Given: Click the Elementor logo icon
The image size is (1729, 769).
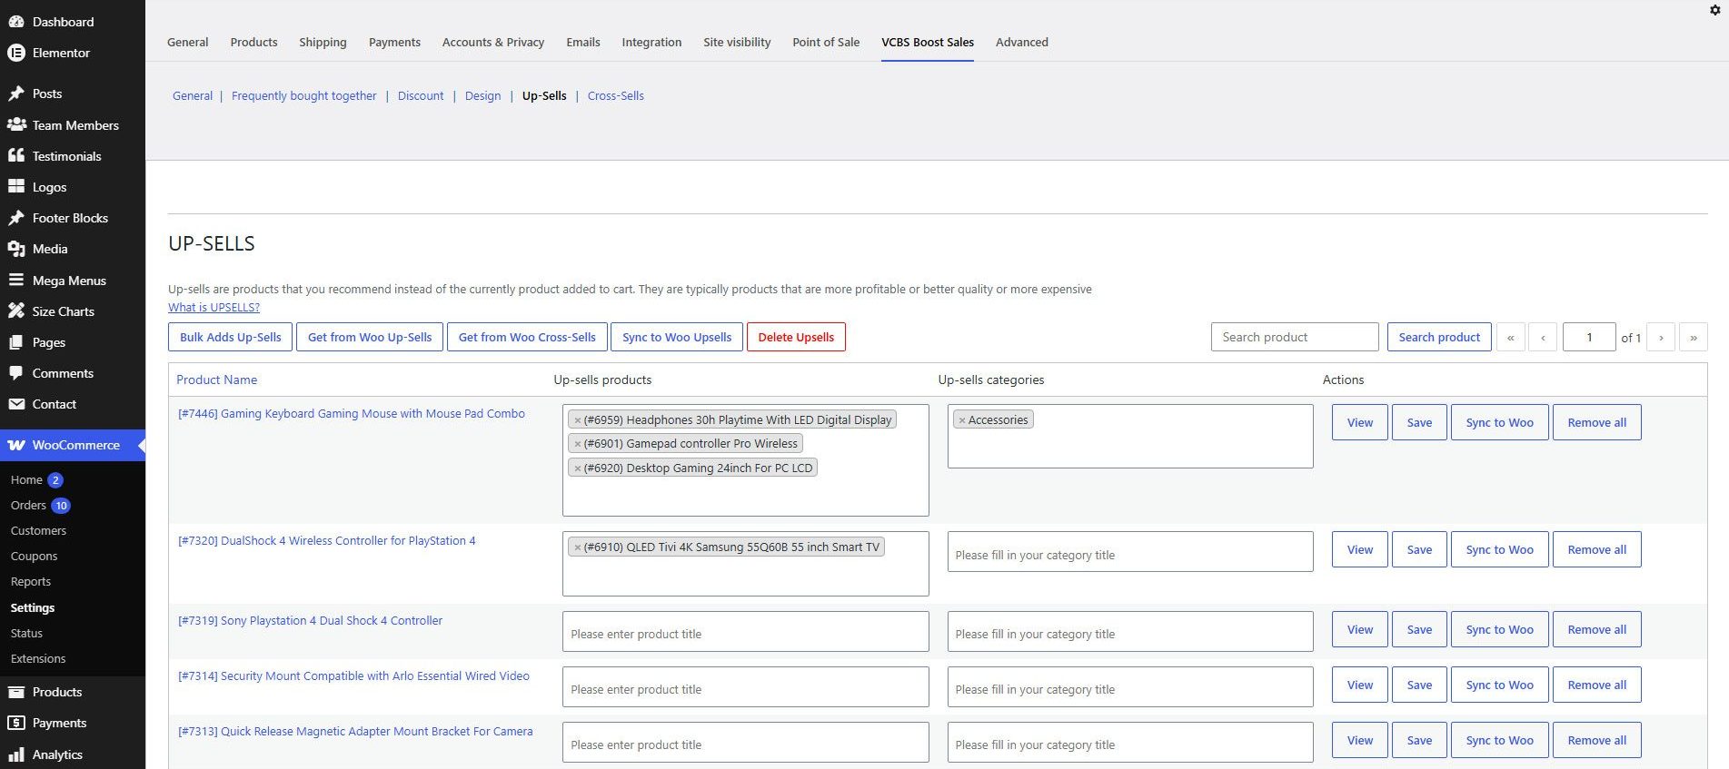Looking at the screenshot, I should point(15,53).
